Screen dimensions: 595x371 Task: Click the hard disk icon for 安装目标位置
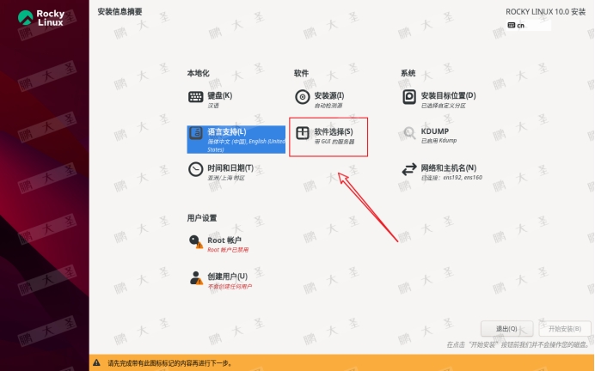pos(409,97)
